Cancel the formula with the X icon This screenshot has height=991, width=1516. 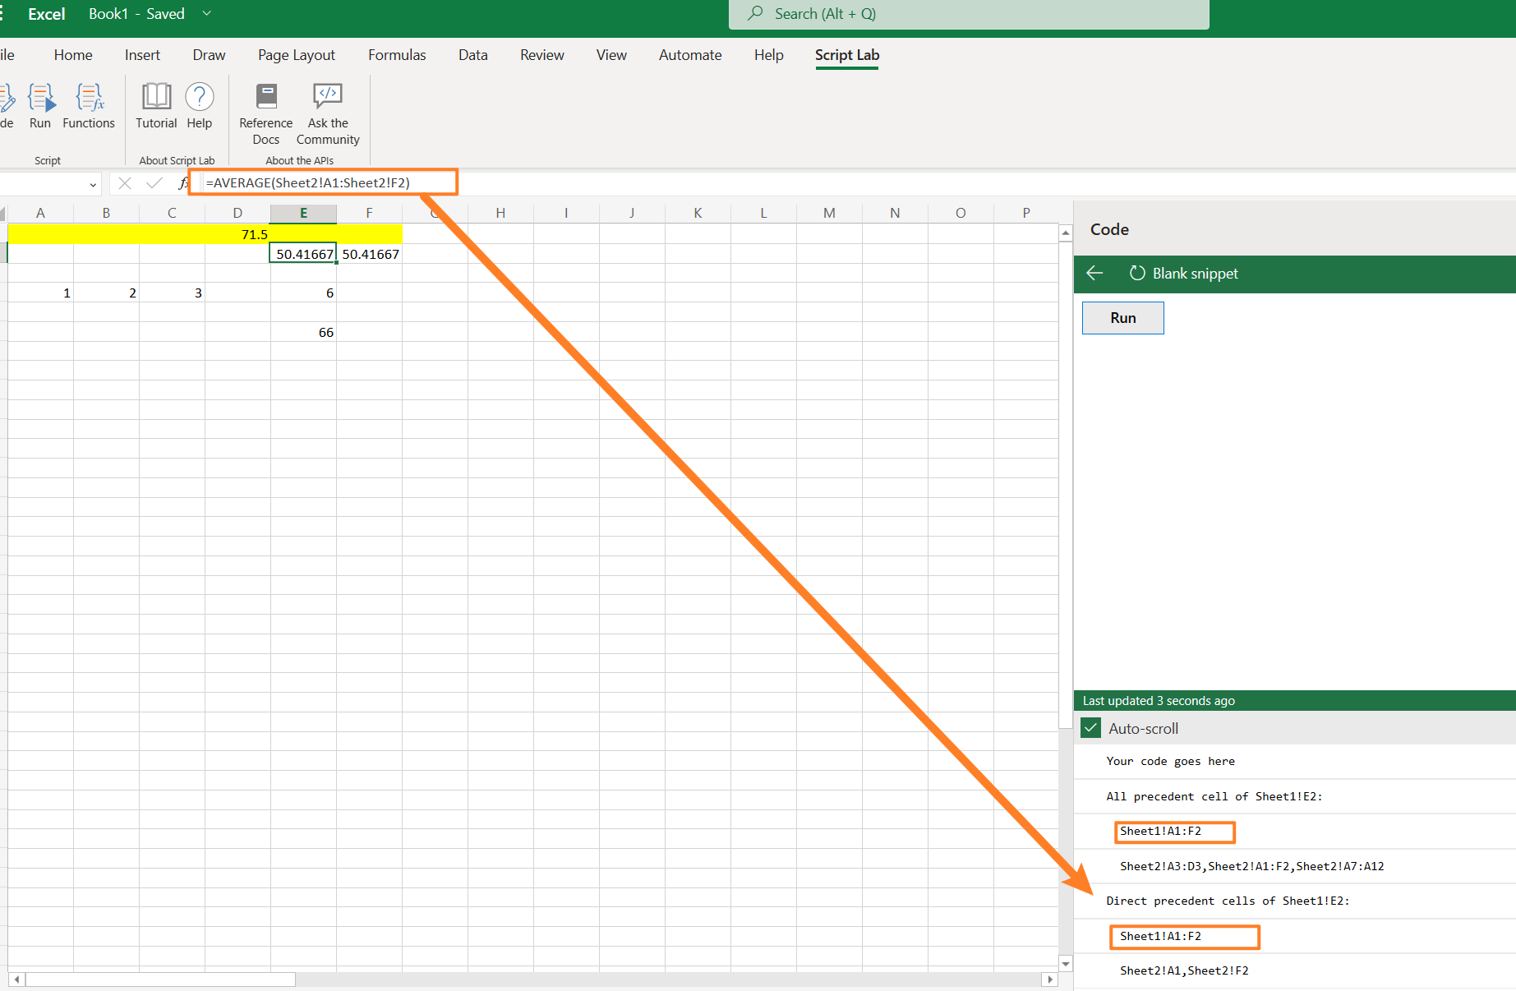125,182
